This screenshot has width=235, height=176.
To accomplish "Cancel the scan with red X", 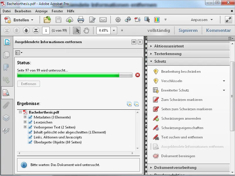I will coord(137,75).
